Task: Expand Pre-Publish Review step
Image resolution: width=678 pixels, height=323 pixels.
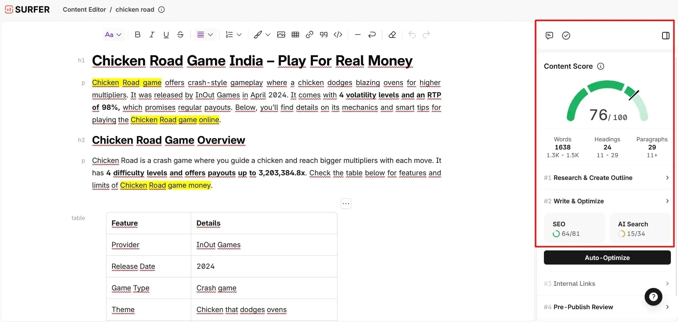Action: click(606, 307)
